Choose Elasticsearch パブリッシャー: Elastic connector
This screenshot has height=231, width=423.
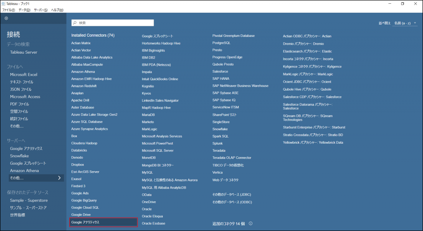pyautogui.click(x=307, y=51)
